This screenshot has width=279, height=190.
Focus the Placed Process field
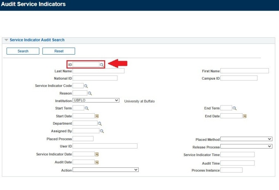83,139
